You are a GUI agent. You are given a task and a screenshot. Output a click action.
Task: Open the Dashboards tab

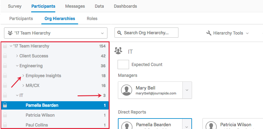[x=125, y=6]
